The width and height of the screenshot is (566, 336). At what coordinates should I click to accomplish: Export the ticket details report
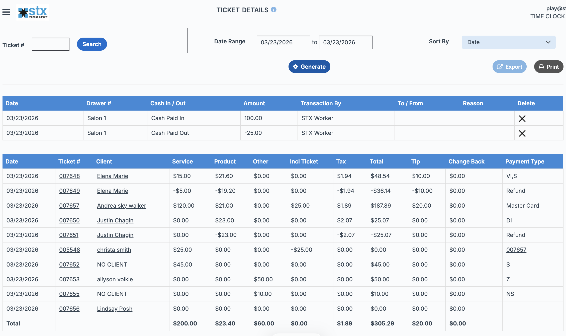click(x=509, y=67)
